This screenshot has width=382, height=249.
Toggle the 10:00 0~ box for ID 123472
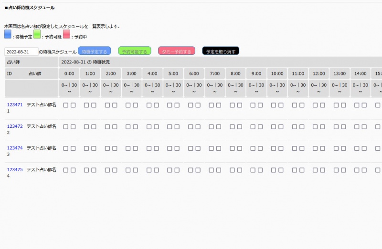tap(274, 126)
